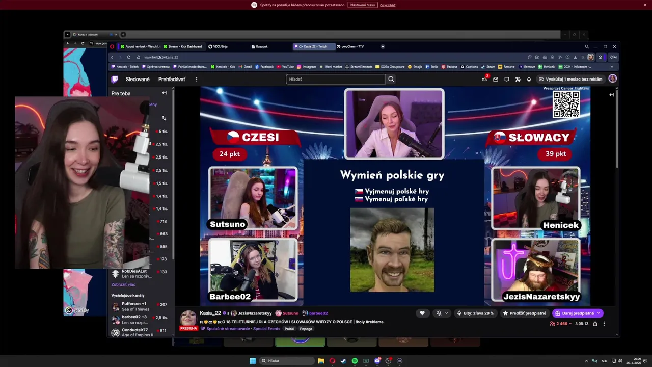Switch to About henicek - Watch Live browser tab
The height and width of the screenshot is (367, 652).
(140, 46)
